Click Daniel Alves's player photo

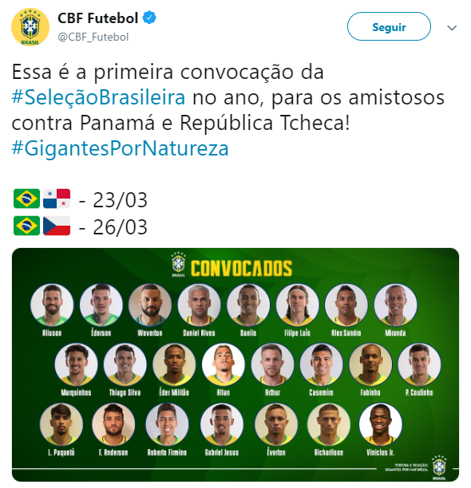[x=200, y=305]
